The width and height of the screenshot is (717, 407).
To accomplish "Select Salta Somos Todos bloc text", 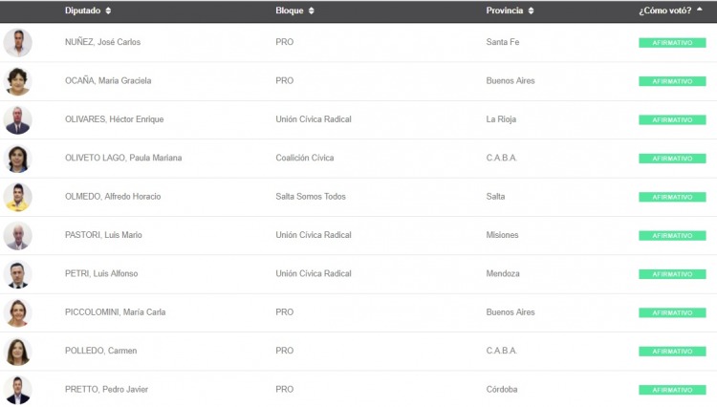I will click(x=311, y=197).
